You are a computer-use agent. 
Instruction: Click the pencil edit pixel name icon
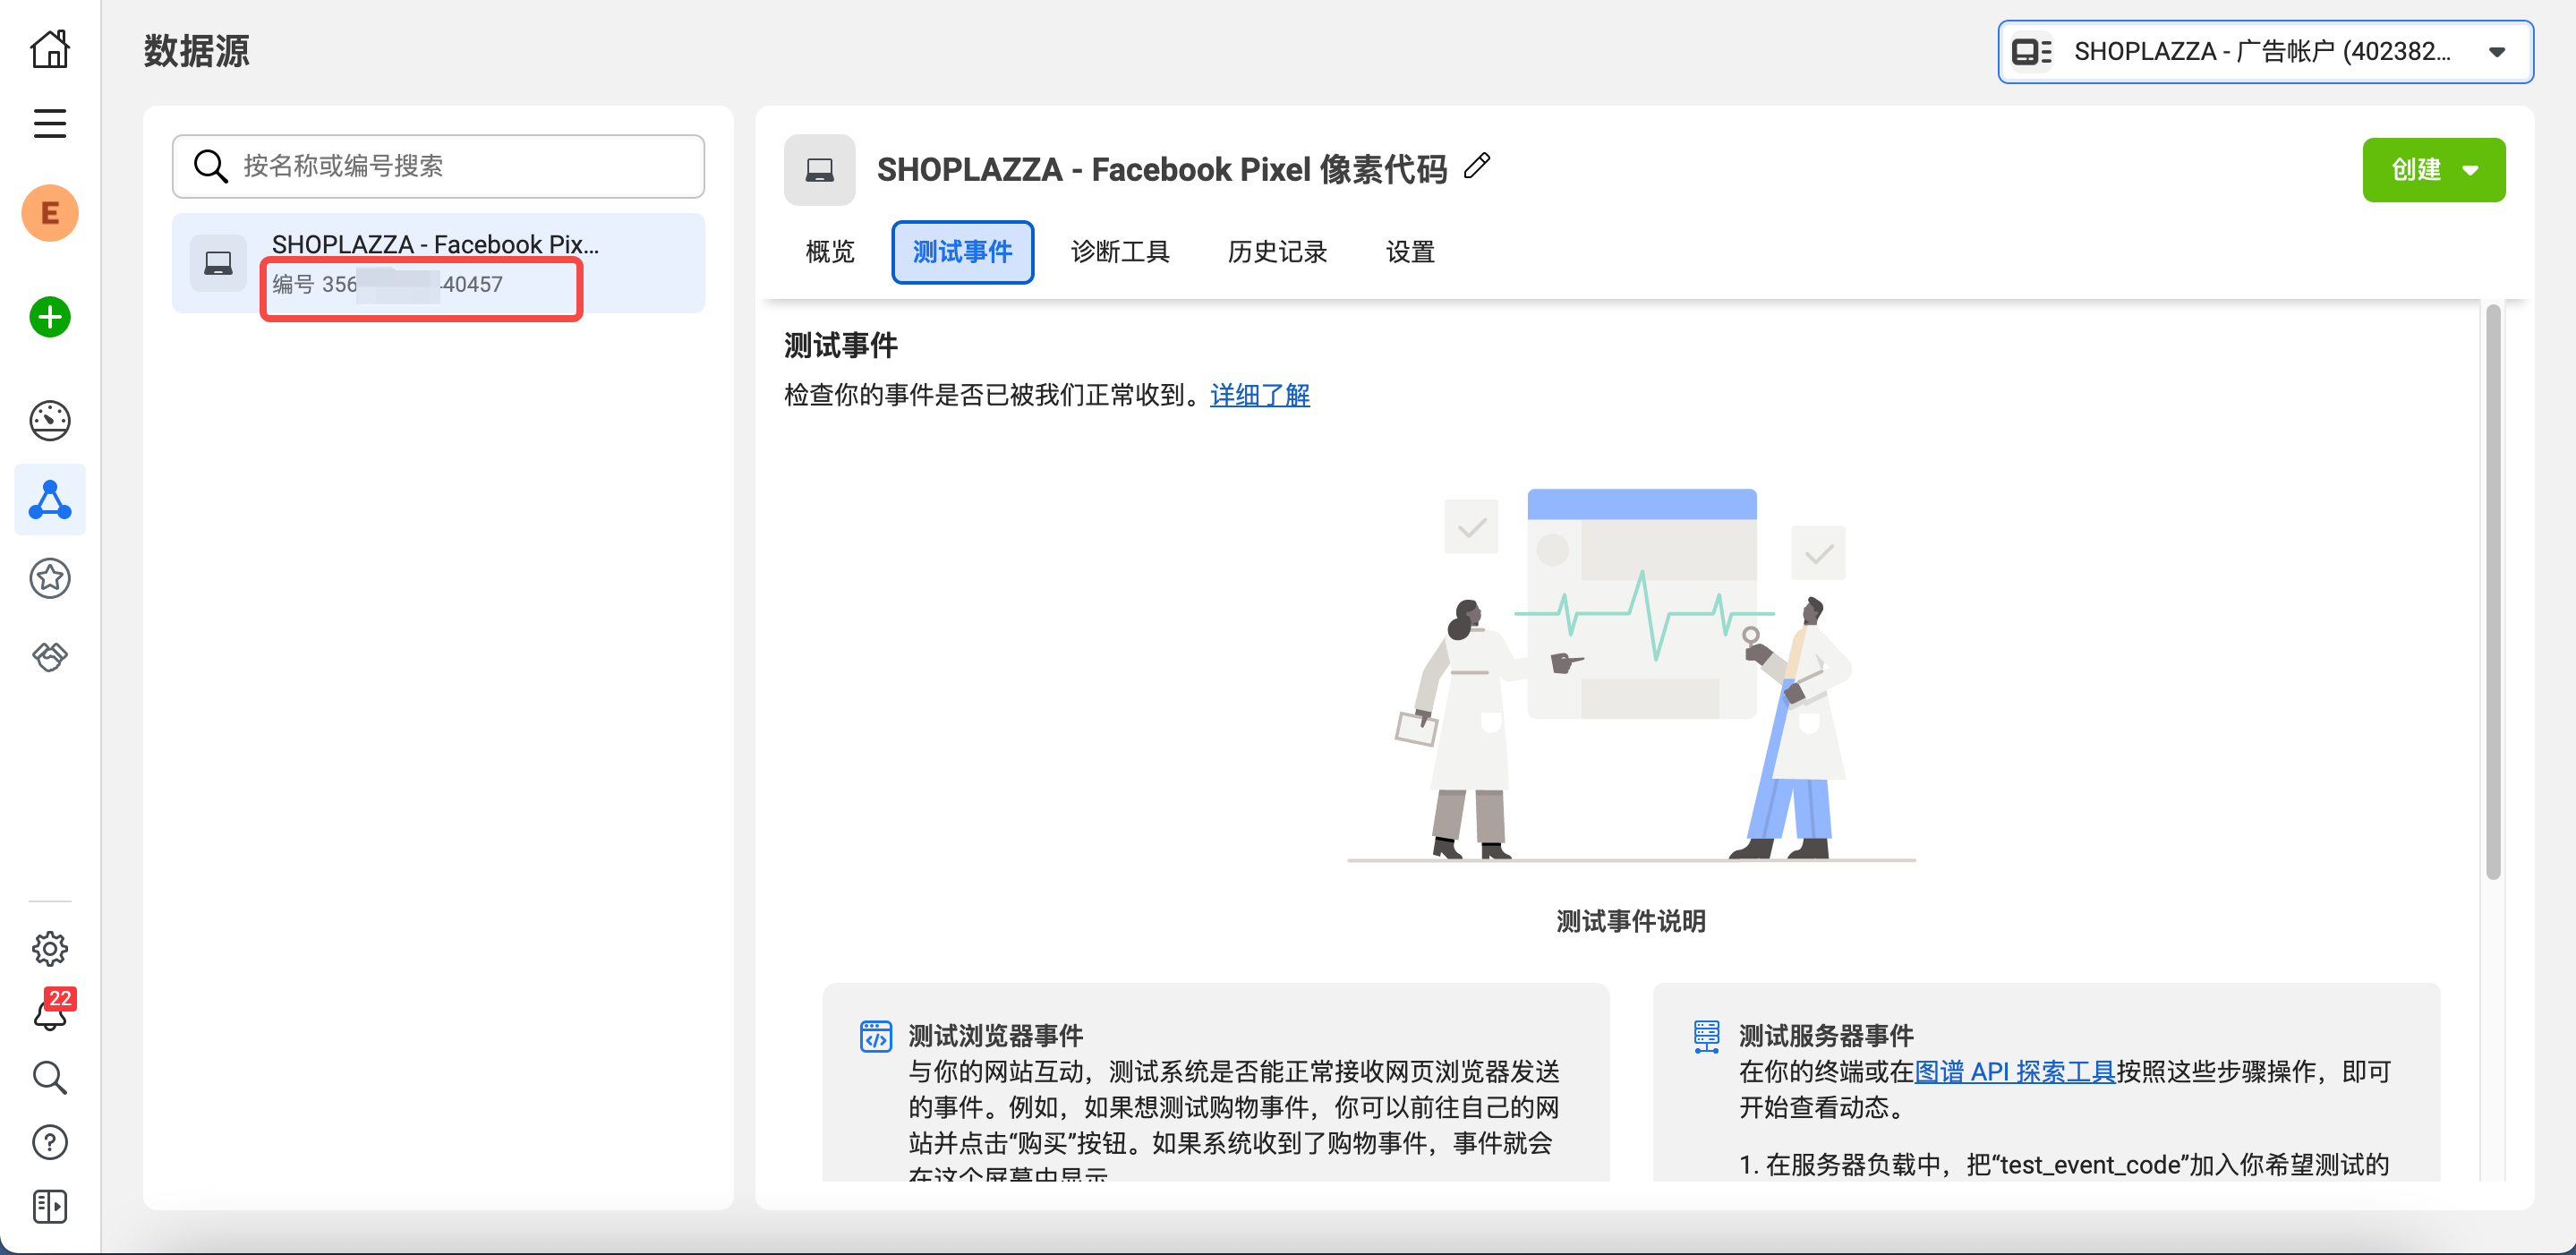pyautogui.click(x=1477, y=166)
